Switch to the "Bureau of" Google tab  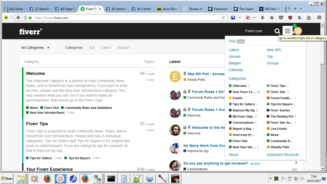193,9
